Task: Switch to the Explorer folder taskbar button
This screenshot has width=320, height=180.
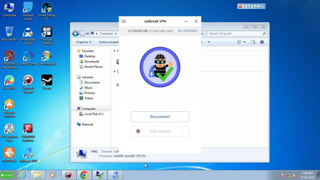Action: click(38, 175)
